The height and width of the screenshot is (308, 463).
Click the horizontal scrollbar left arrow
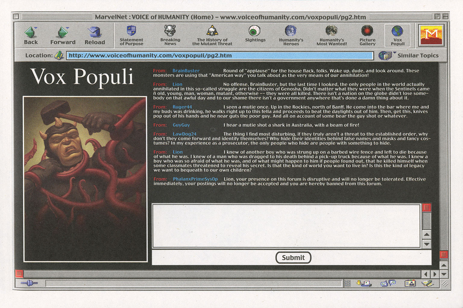pyautogui.click(x=425, y=274)
